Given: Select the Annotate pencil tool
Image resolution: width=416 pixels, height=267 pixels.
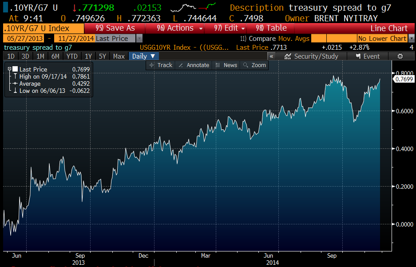Looking at the screenshot, I should [x=194, y=65].
